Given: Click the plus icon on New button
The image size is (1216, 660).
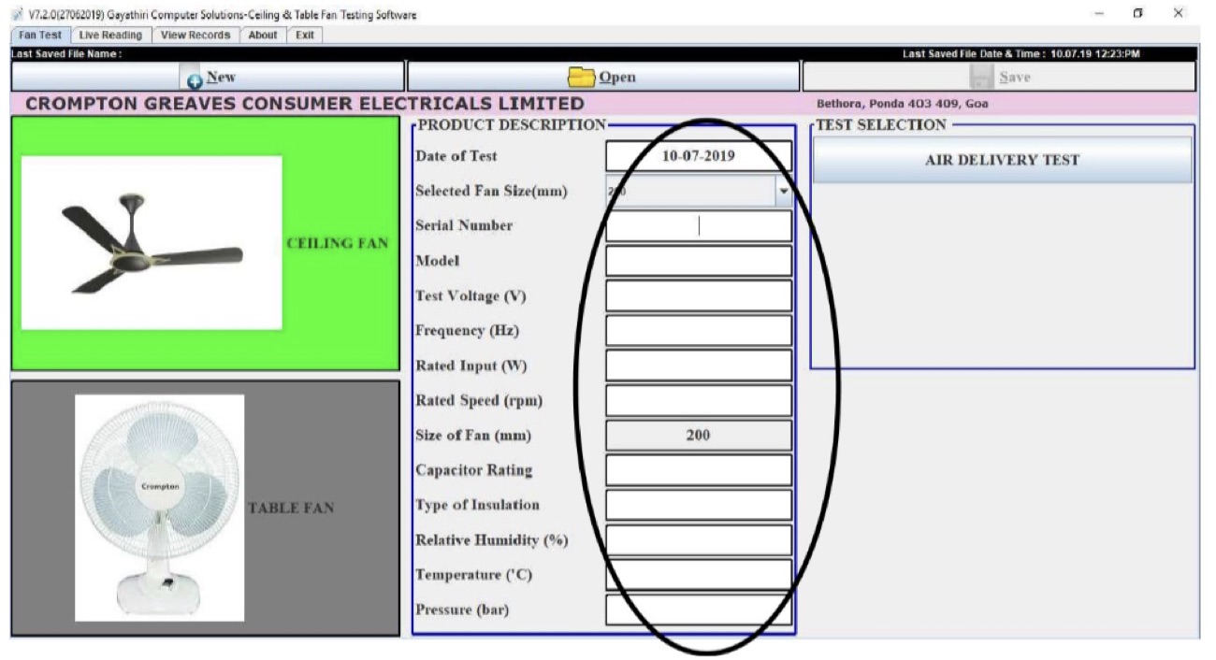Looking at the screenshot, I should point(195,80).
